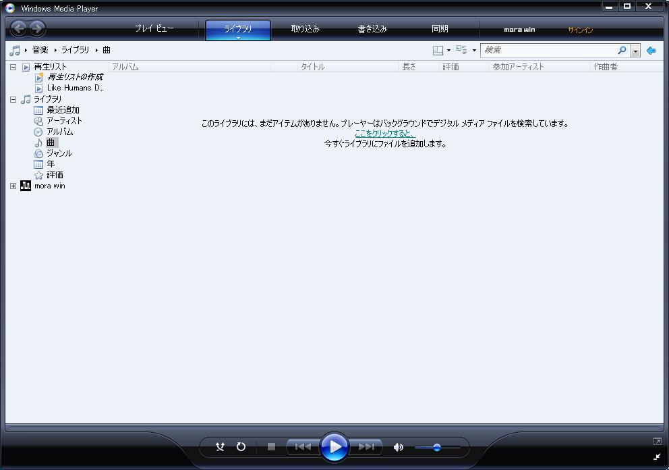Open the 同期 tab
Screen dimensions: 669x470
pyautogui.click(x=440, y=28)
